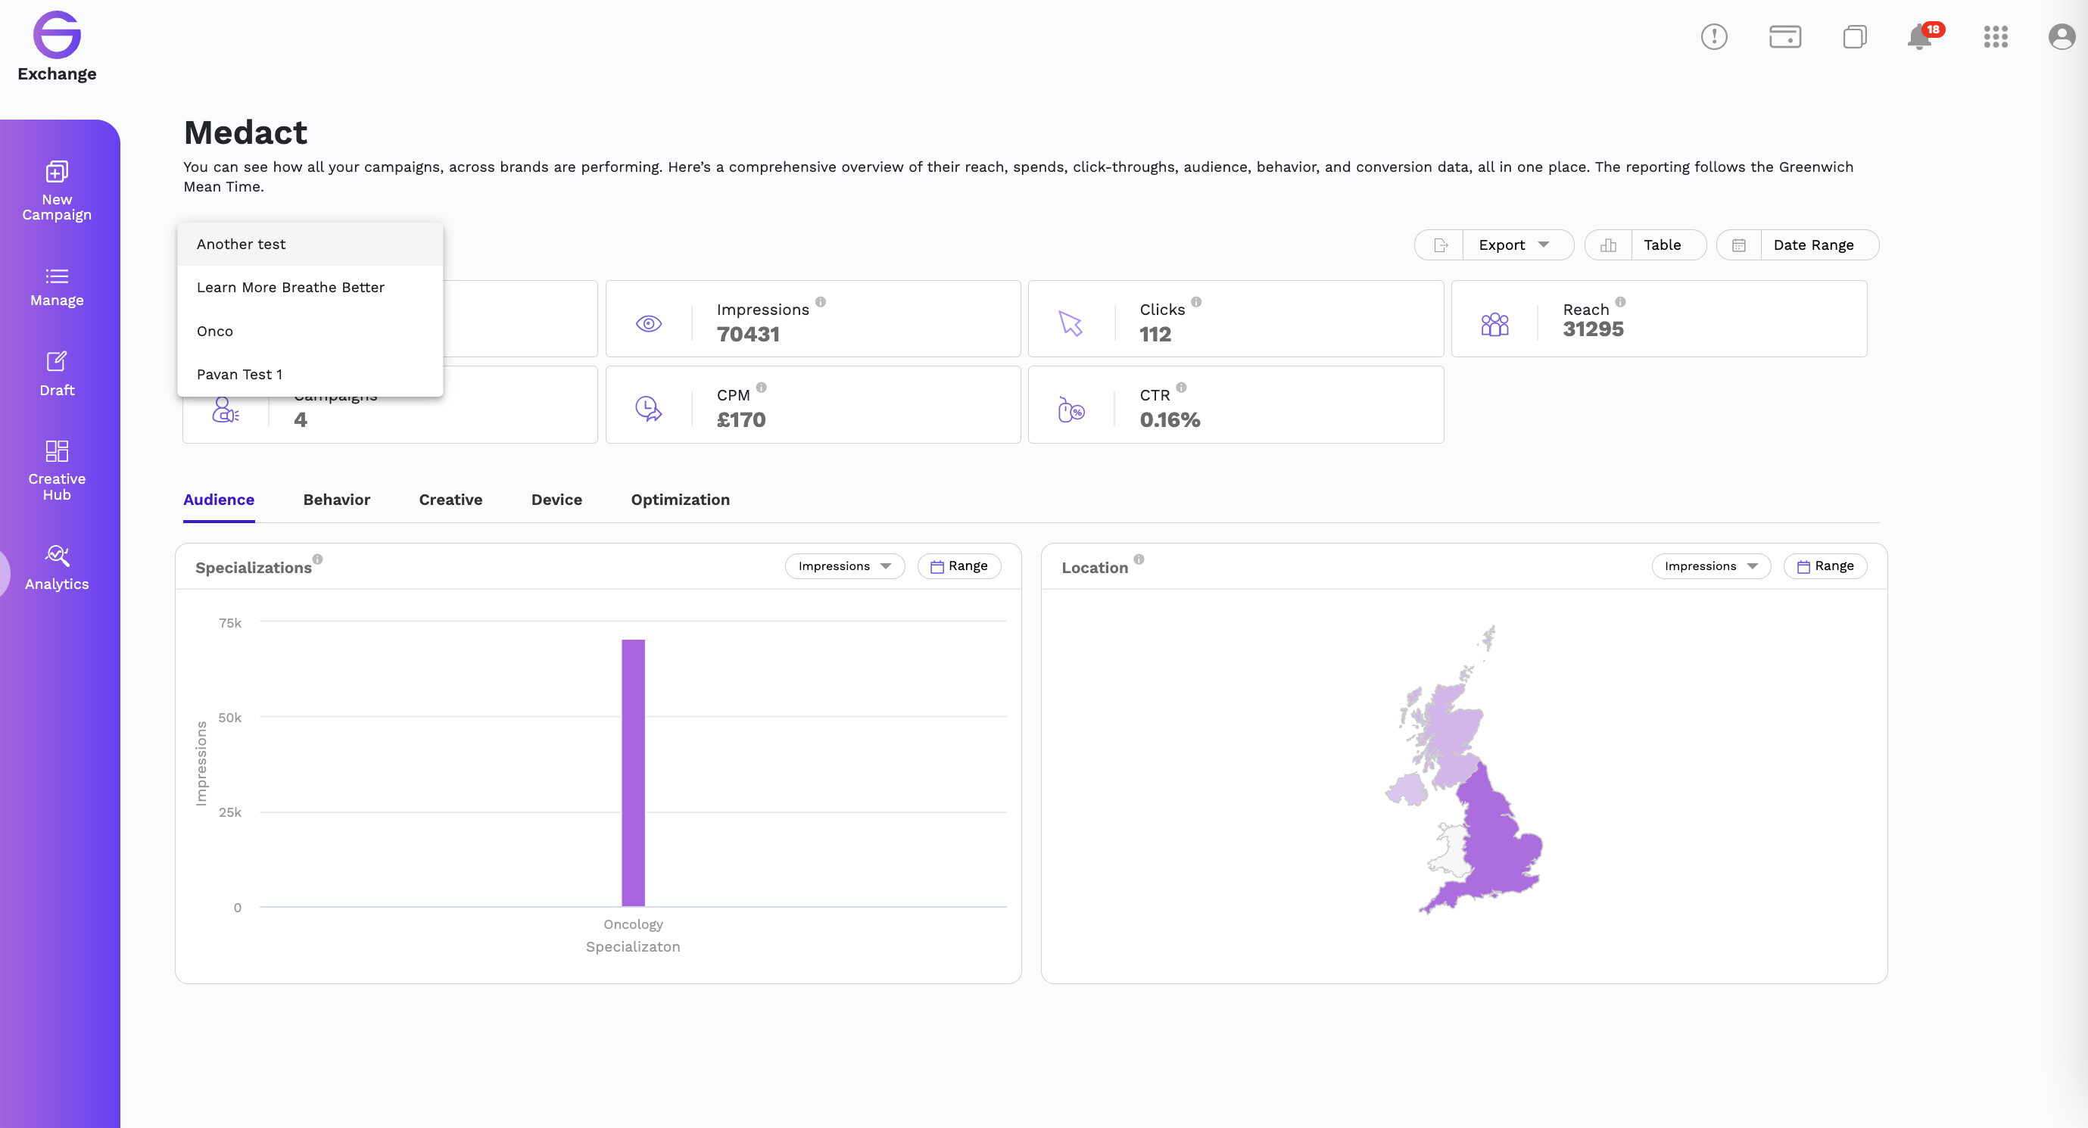Click the export arrow icon beside Export

click(1441, 245)
